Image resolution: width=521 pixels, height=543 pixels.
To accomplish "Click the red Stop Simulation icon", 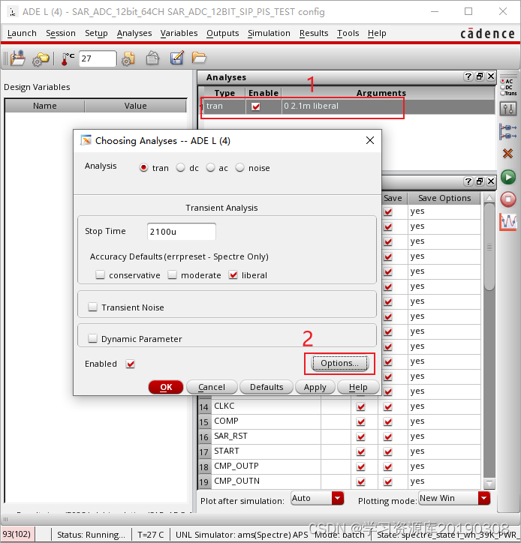I will 508,199.
